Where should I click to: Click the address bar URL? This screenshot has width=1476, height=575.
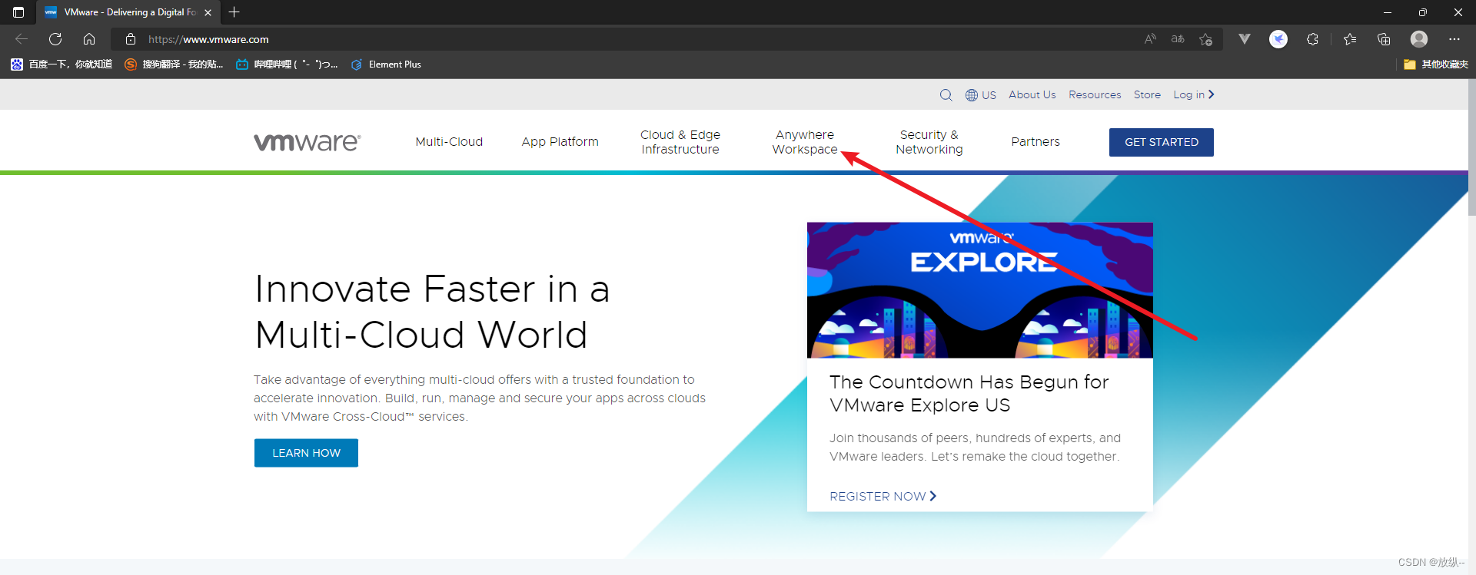pyautogui.click(x=208, y=39)
